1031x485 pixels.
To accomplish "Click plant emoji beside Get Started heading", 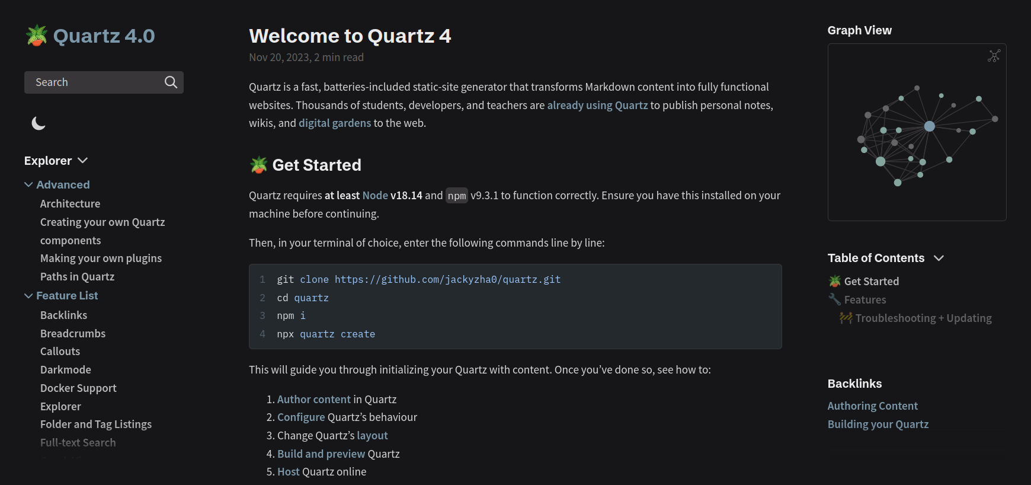I will [259, 165].
